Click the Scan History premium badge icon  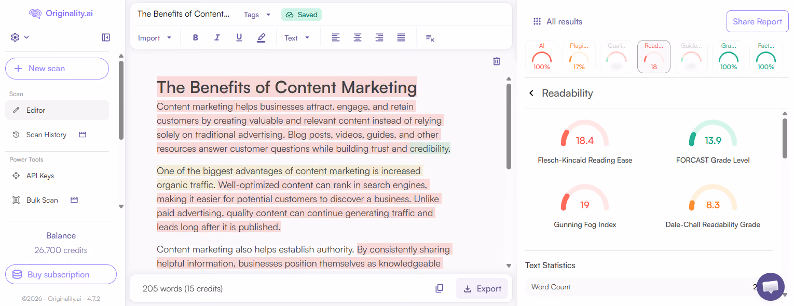point(82,135)
